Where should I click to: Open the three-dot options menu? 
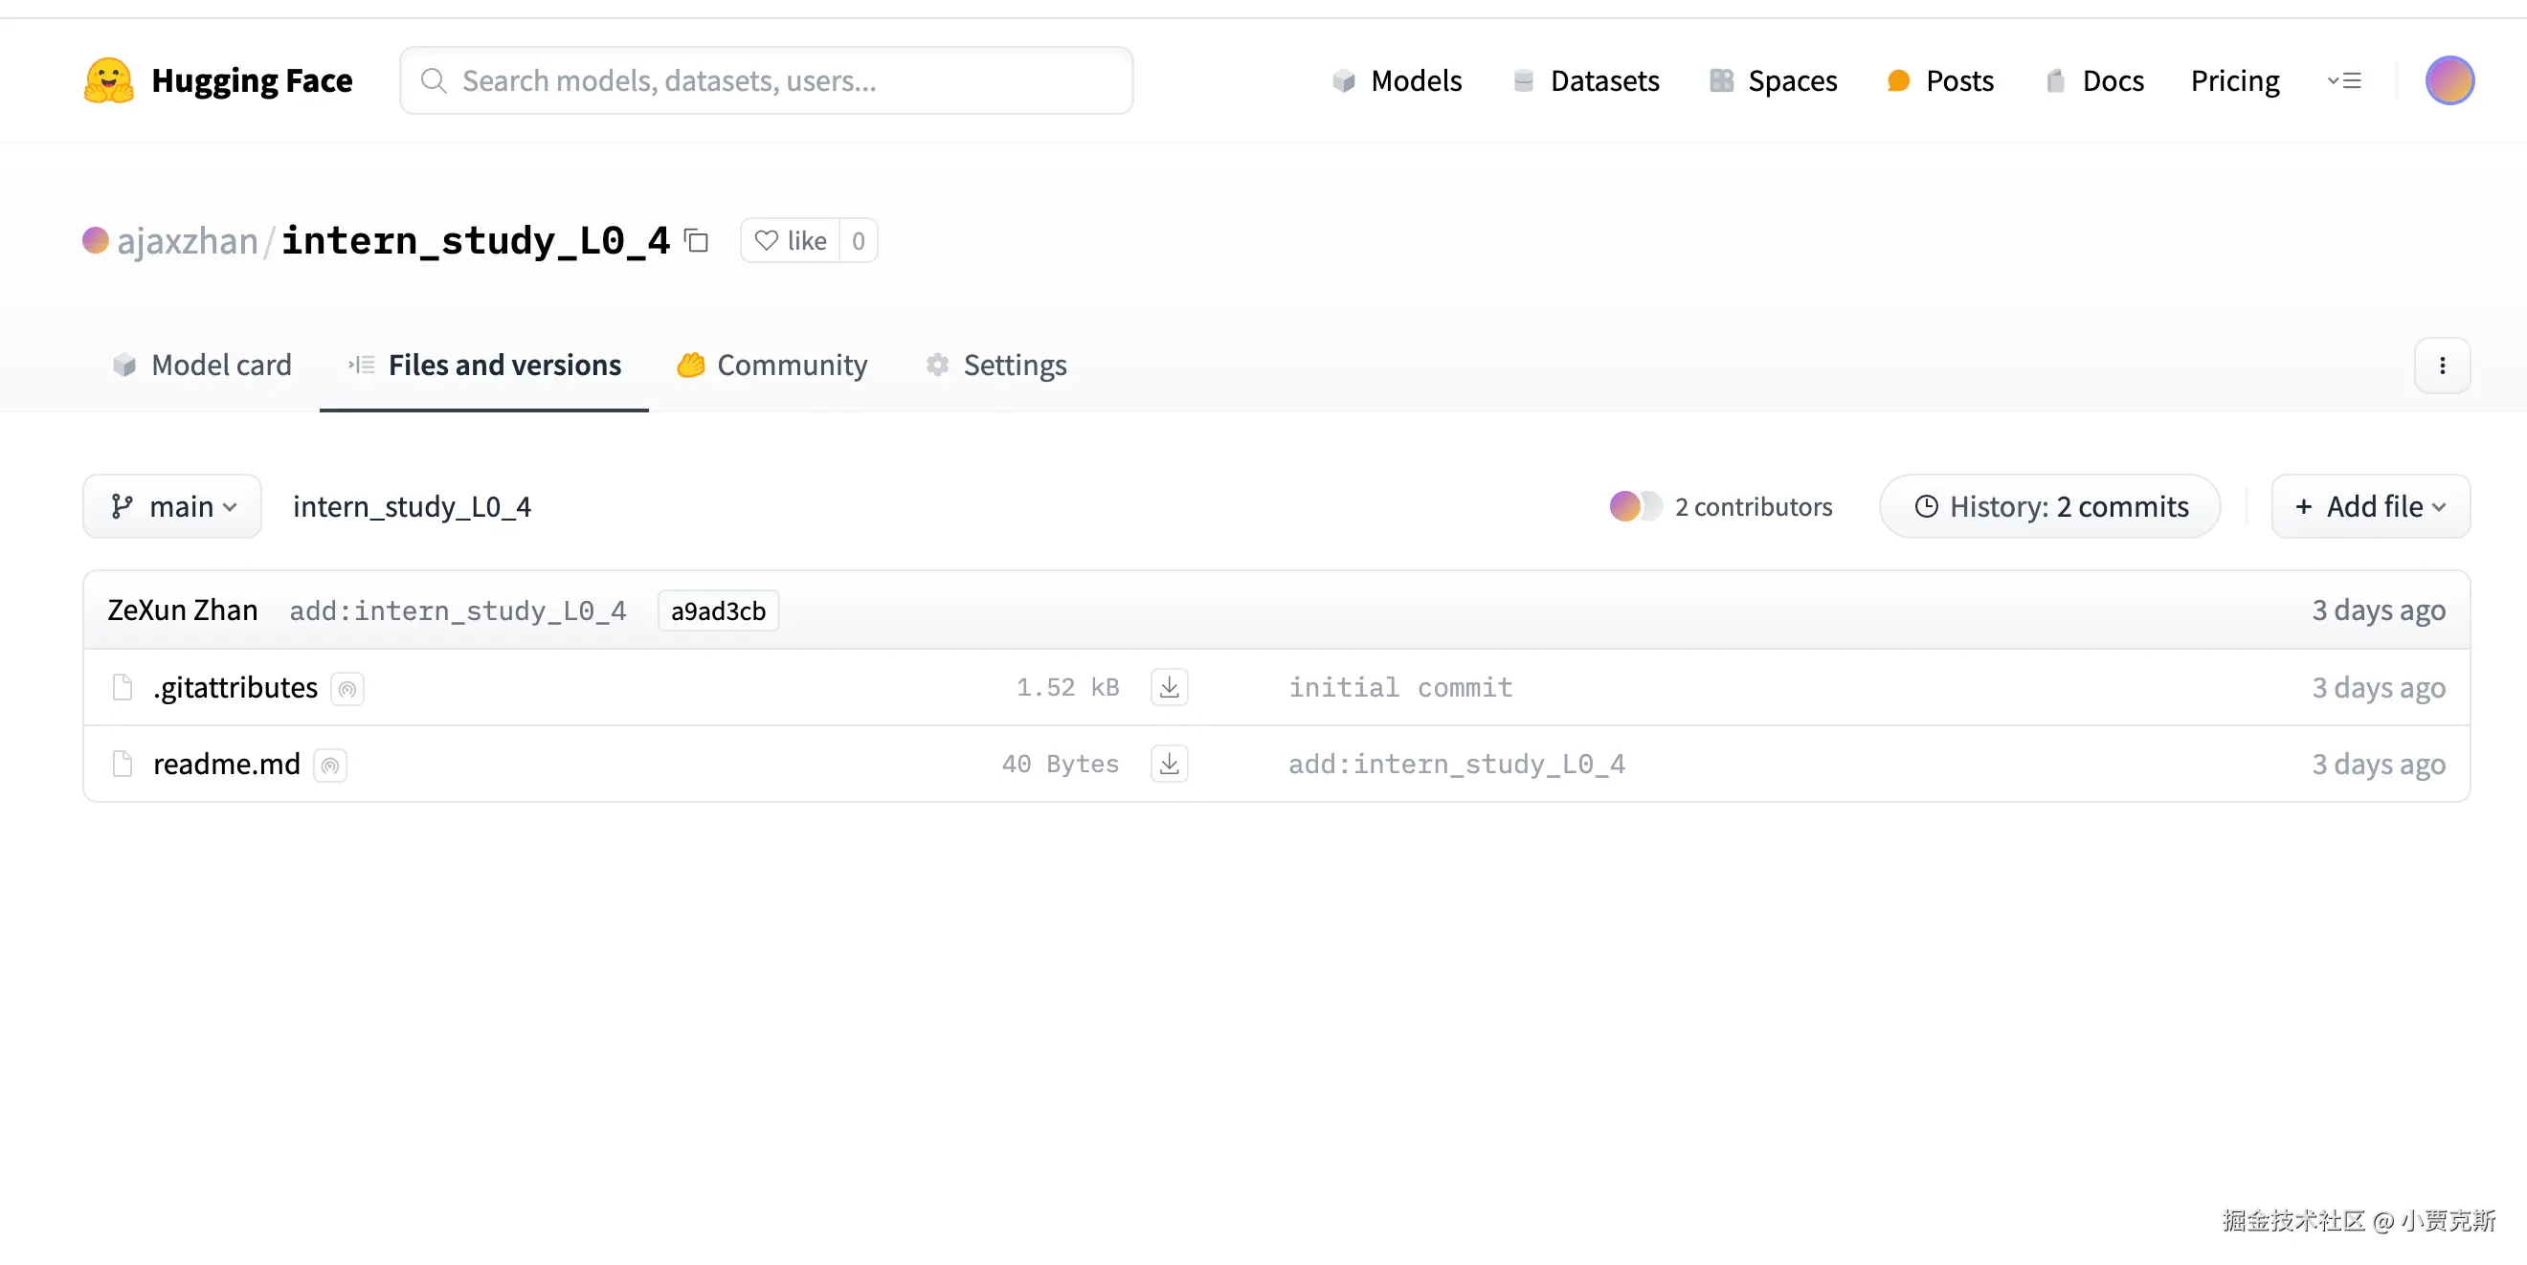[x=2442, y=365]
